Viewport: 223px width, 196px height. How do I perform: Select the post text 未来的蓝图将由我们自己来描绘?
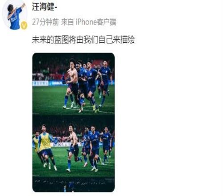(x=83, y=40)
